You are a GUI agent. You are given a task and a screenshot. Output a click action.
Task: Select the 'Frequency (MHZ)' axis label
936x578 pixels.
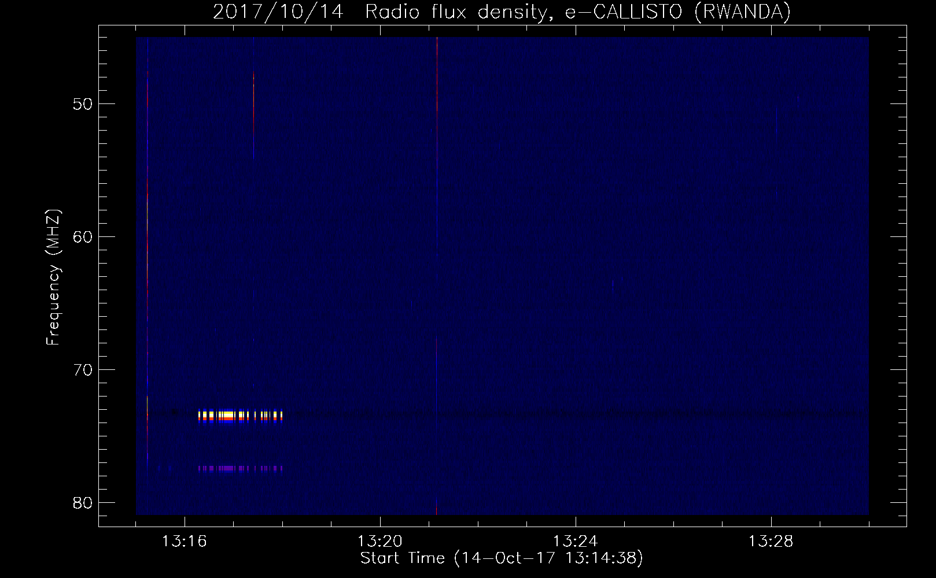(x=53, y=277)
